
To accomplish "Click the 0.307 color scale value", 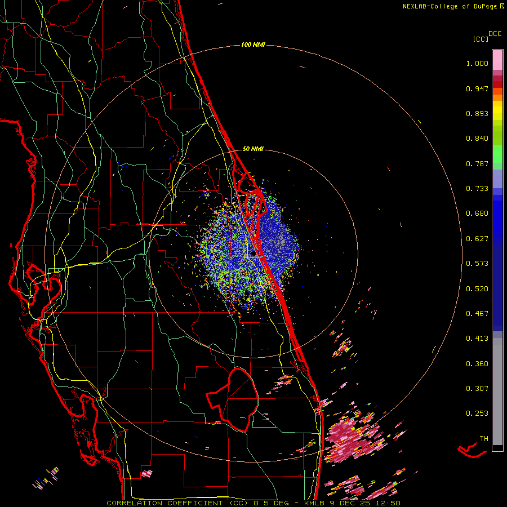I will click(x=477, y=389).
